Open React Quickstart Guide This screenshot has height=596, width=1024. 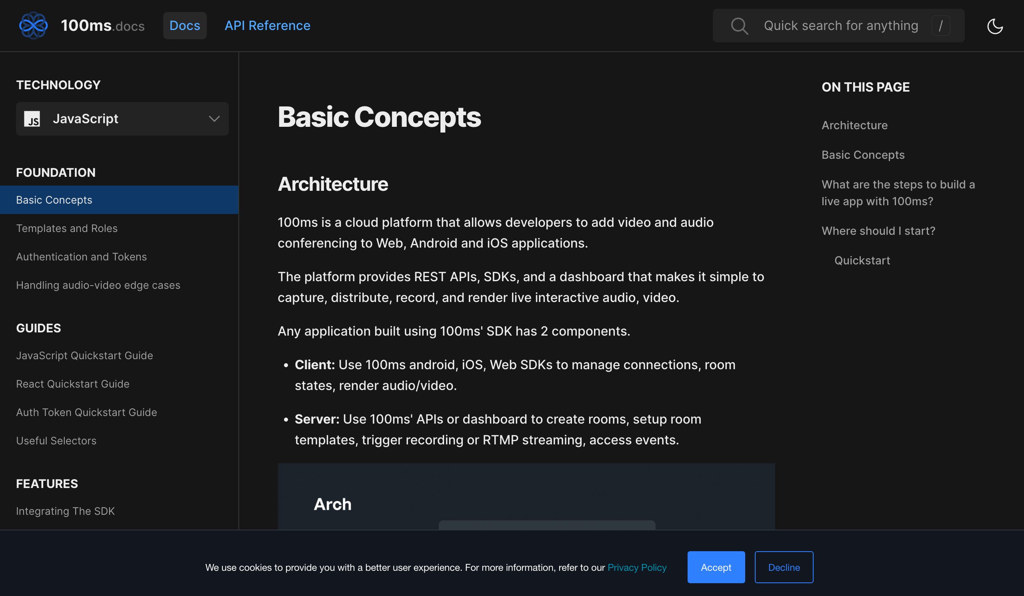[x=73, y=384]
